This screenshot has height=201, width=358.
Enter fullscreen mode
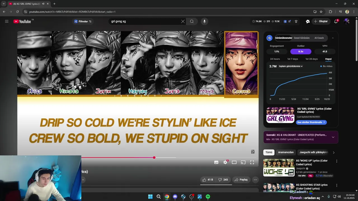[x=252, y=162]
